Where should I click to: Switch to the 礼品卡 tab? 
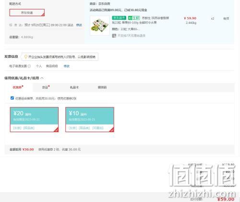tap(74, 87)
